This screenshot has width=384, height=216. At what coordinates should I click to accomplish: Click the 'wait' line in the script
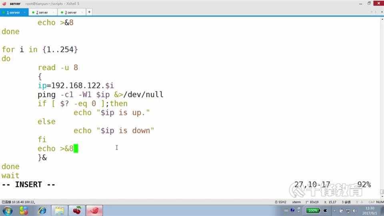click(x=10, y=176)
